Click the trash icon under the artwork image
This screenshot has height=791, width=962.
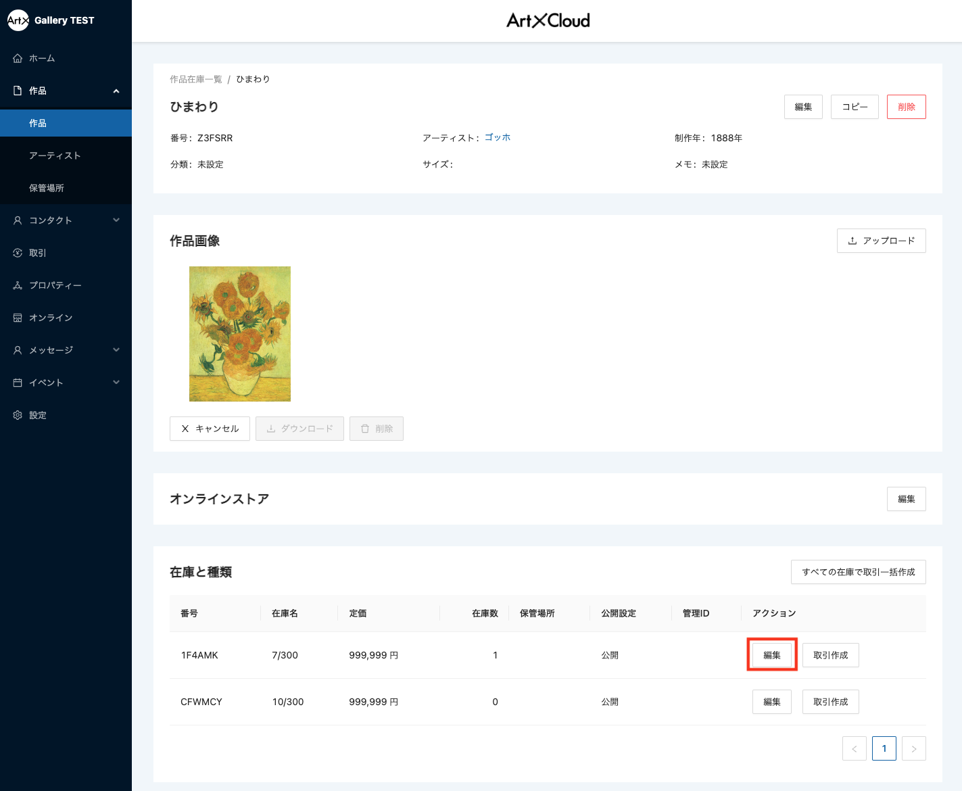(x=365, y=429)
